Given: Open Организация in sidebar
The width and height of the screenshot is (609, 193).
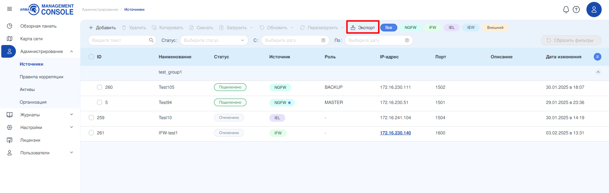Looking at the screenshot, I should pos(33,102).
